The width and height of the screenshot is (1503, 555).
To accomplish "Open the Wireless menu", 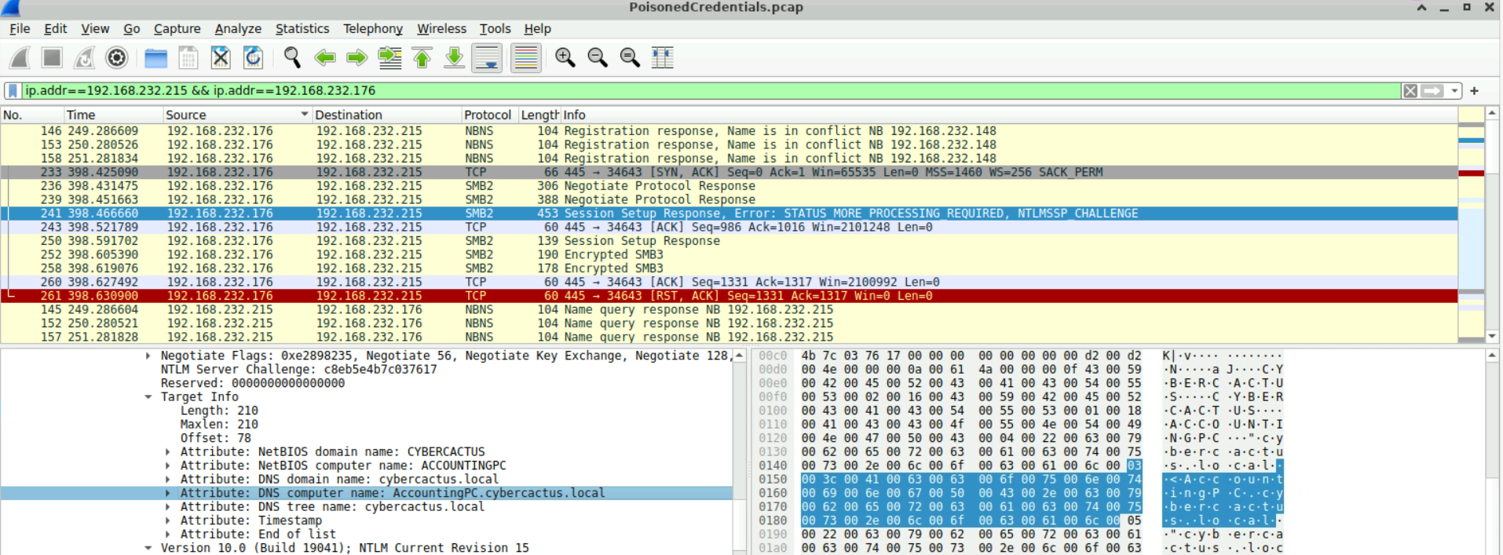I will 441,28.
